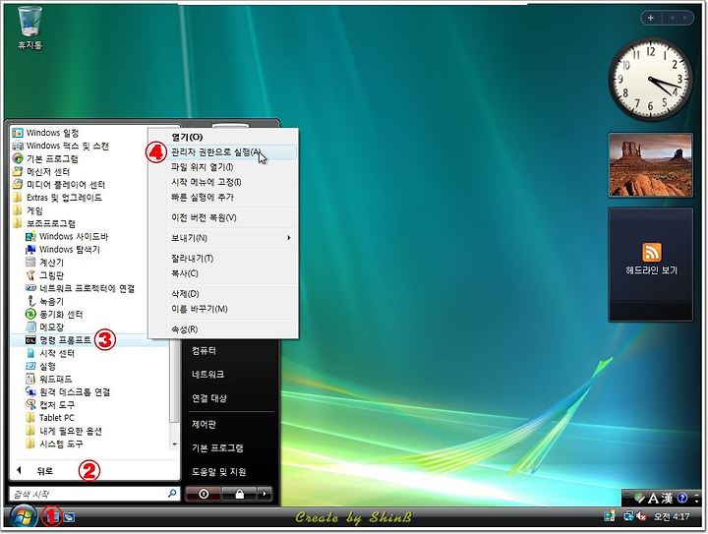The image size is (708, 534).
Task: Open the 기본 프로그램 icon in programs list
Action: click(17, 158)
